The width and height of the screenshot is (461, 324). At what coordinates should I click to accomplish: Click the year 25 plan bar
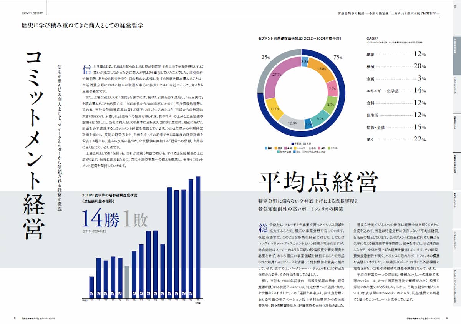(x=198, y=238)
